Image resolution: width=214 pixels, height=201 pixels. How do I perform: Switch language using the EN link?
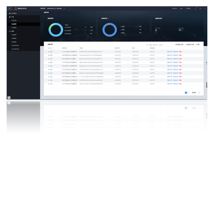coord(200,9)
